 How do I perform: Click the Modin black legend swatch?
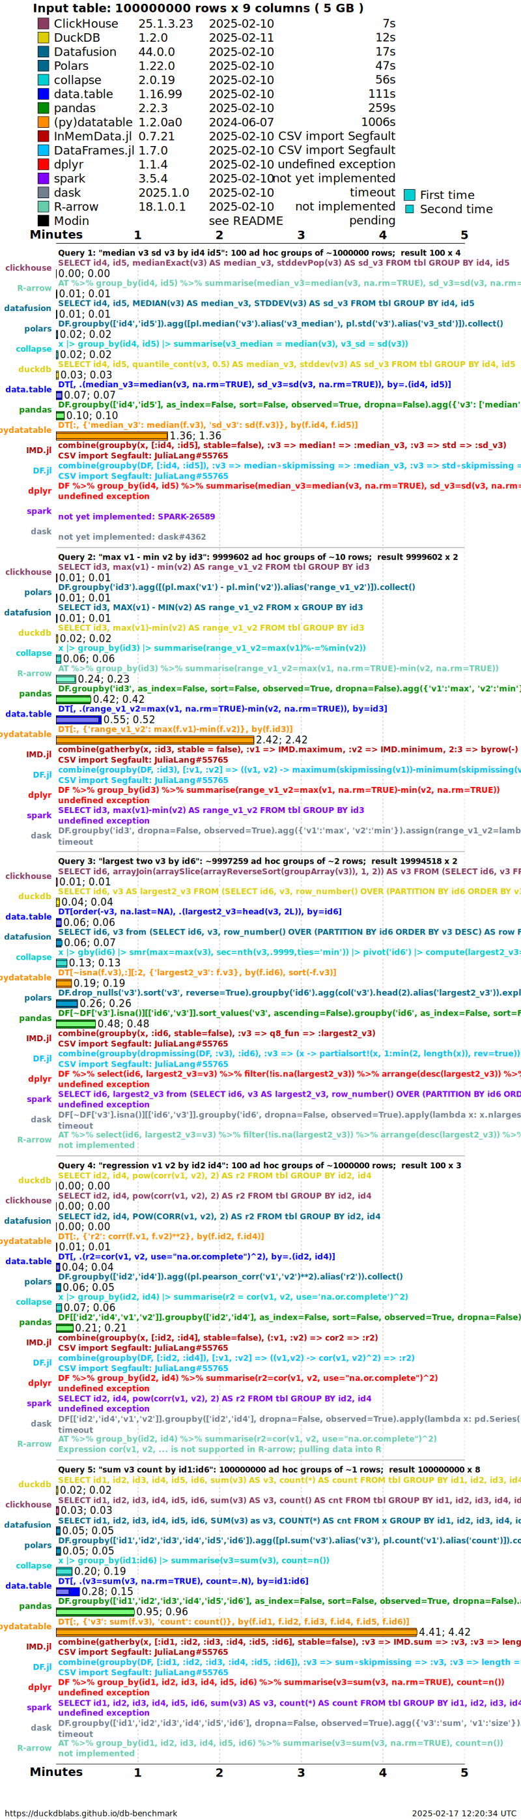pyautogui.click(x=43, y=221)
